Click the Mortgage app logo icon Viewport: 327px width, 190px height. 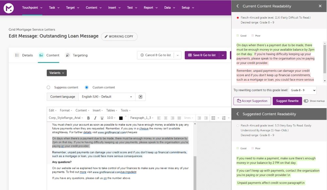point(9,8)
